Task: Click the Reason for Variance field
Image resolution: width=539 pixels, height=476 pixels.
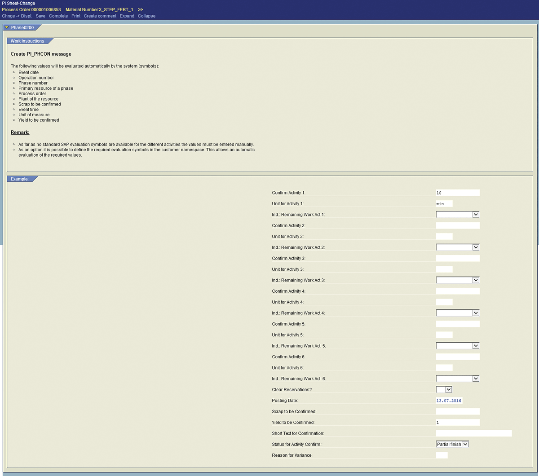Action: pyautogui.click(x=442, y=455)
